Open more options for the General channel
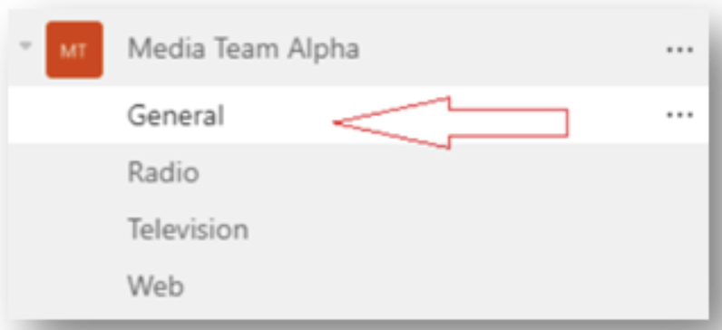Viewport: 722px width, 330px height. coord(679,115)
